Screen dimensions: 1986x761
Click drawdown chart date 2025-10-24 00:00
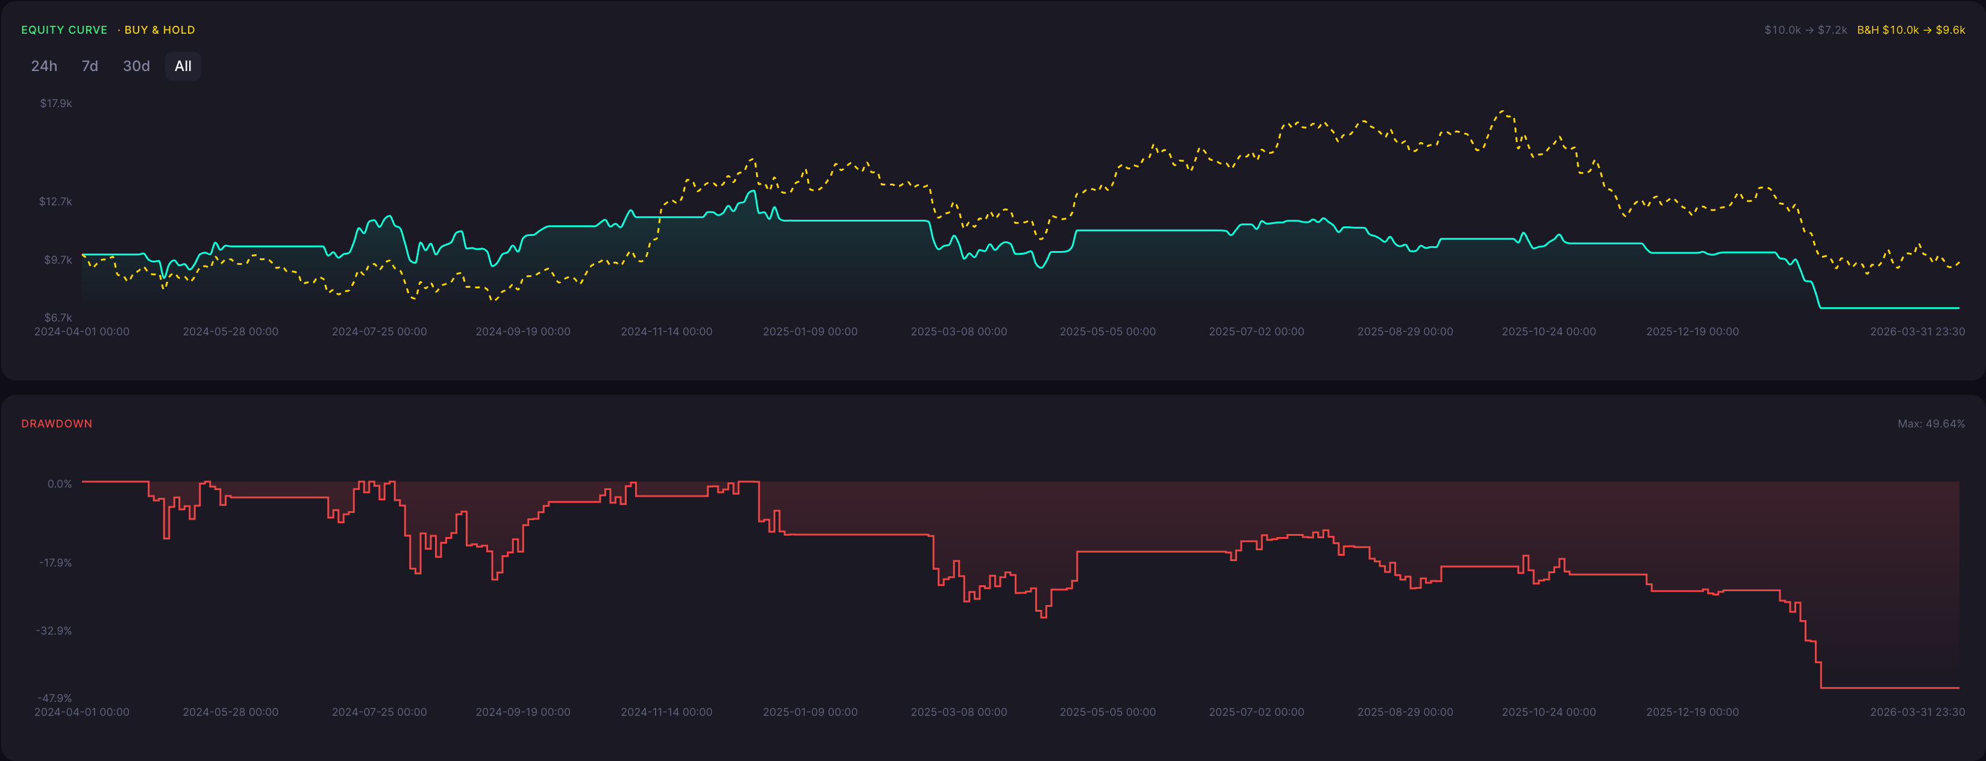click(1549, 712)
